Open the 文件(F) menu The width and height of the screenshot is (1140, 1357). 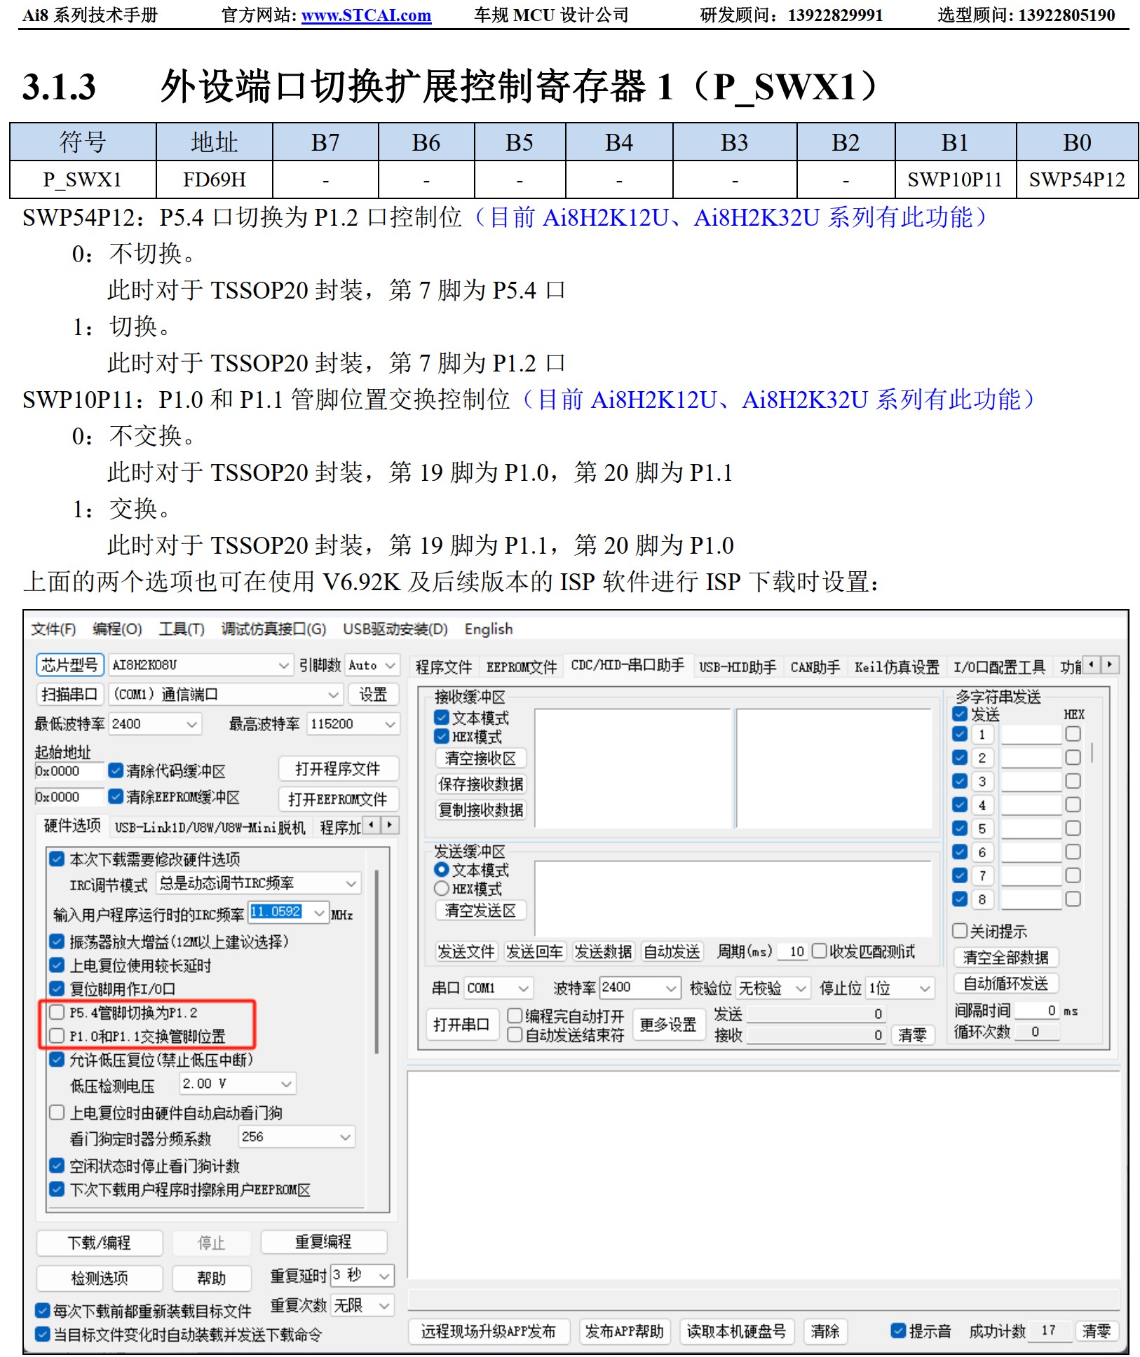coord(53,629)
